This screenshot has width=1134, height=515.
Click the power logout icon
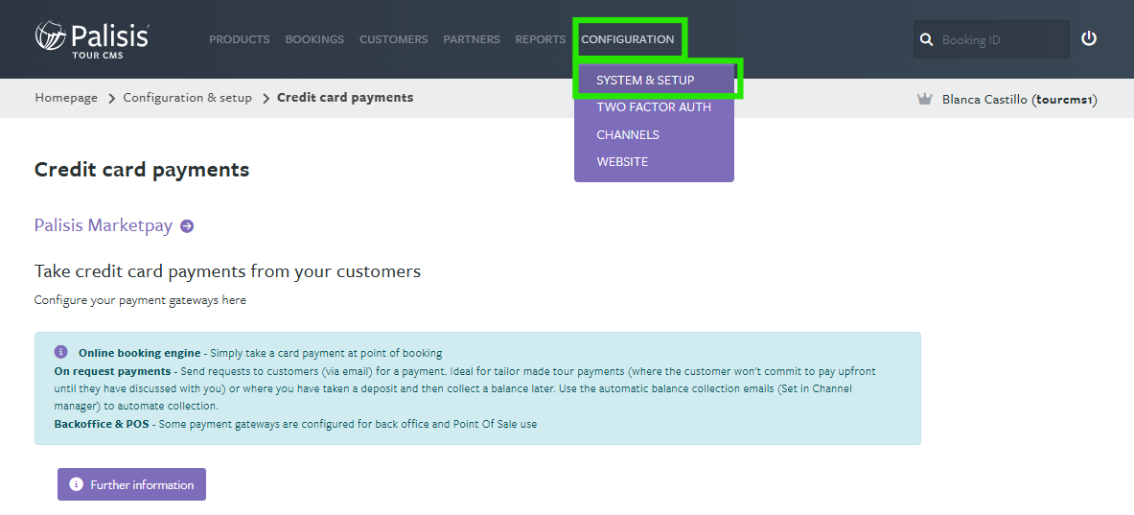pyautogui.click(x=1088, y=39)
